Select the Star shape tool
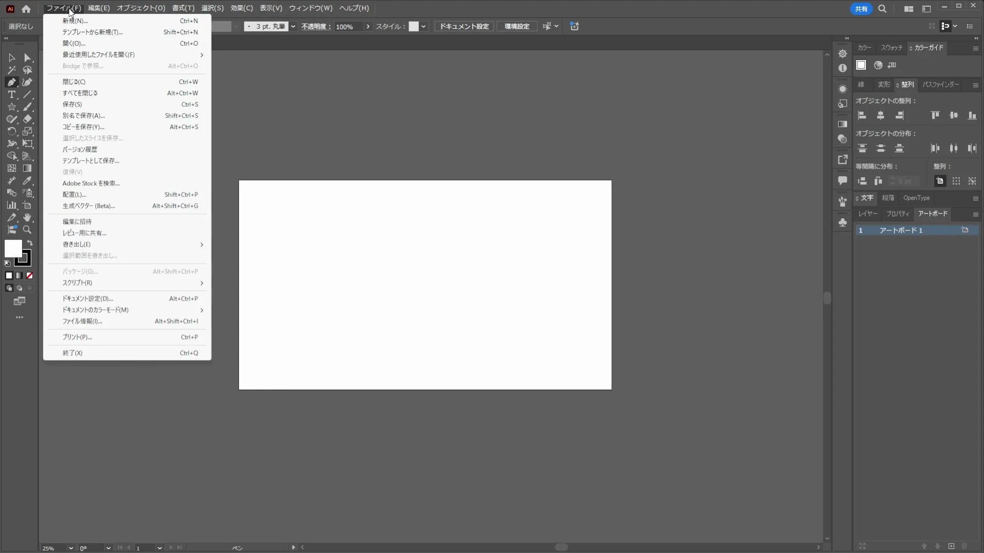This screenshot has width=984, height=553. pos(11,107)
